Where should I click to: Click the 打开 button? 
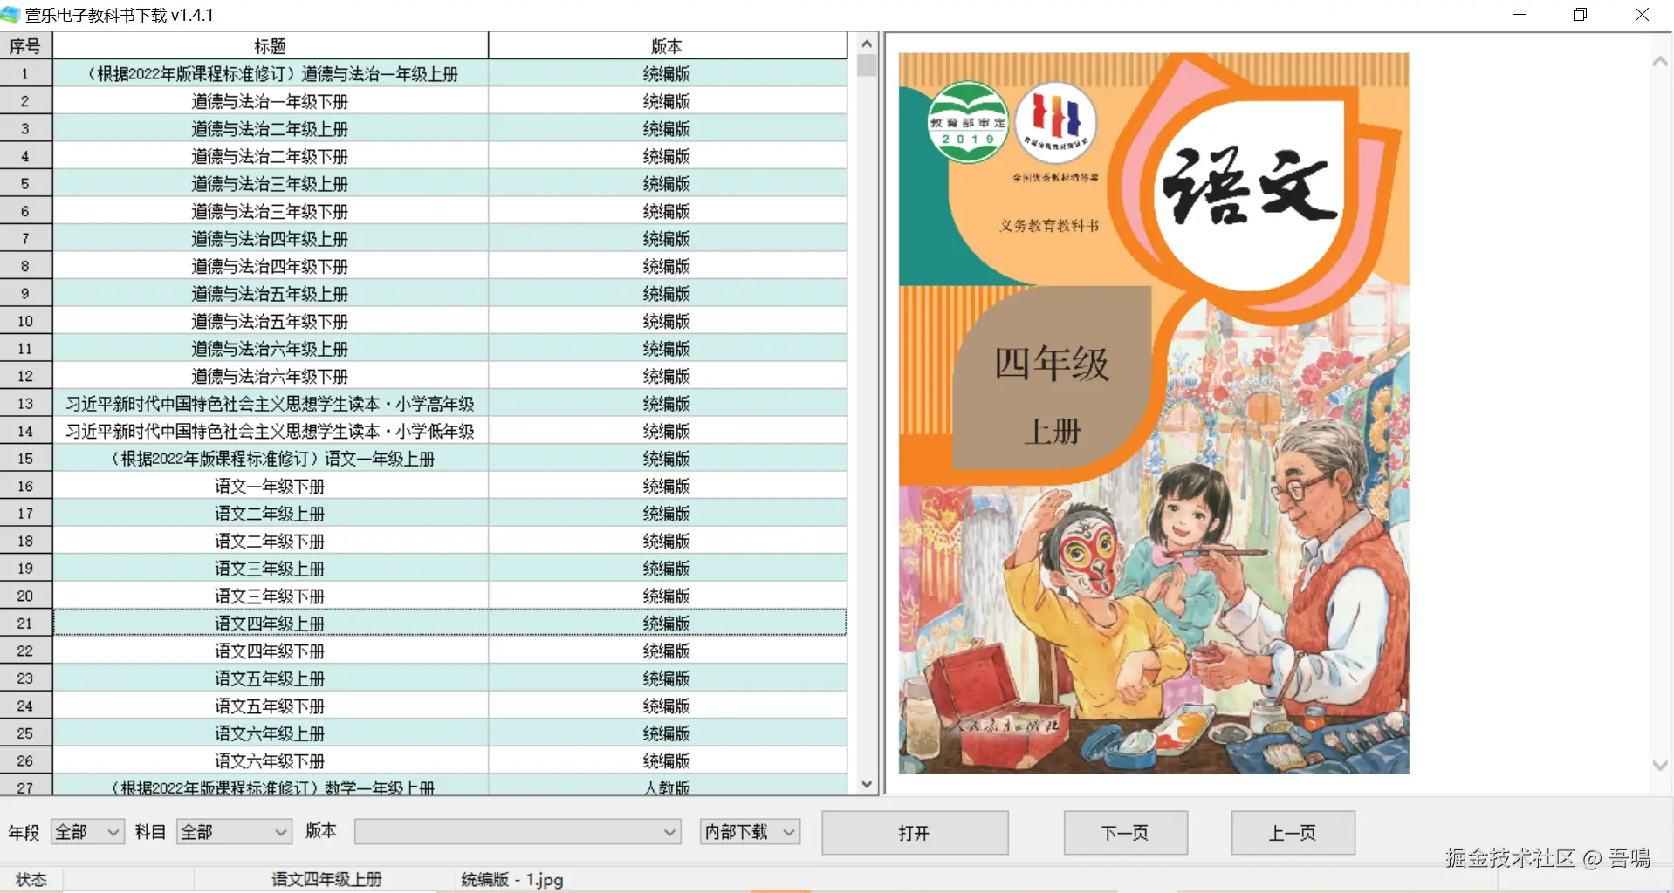[915, 833]
